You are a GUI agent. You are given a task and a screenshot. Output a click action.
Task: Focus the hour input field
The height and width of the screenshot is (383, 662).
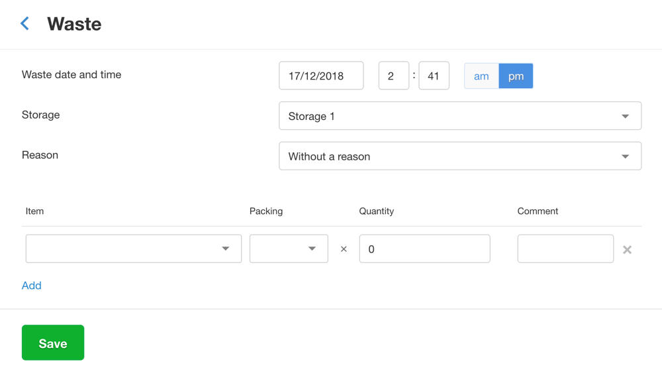[393, 76]
